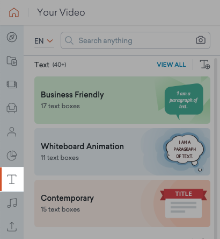Click the Your Video title

(x=61, y=12)
